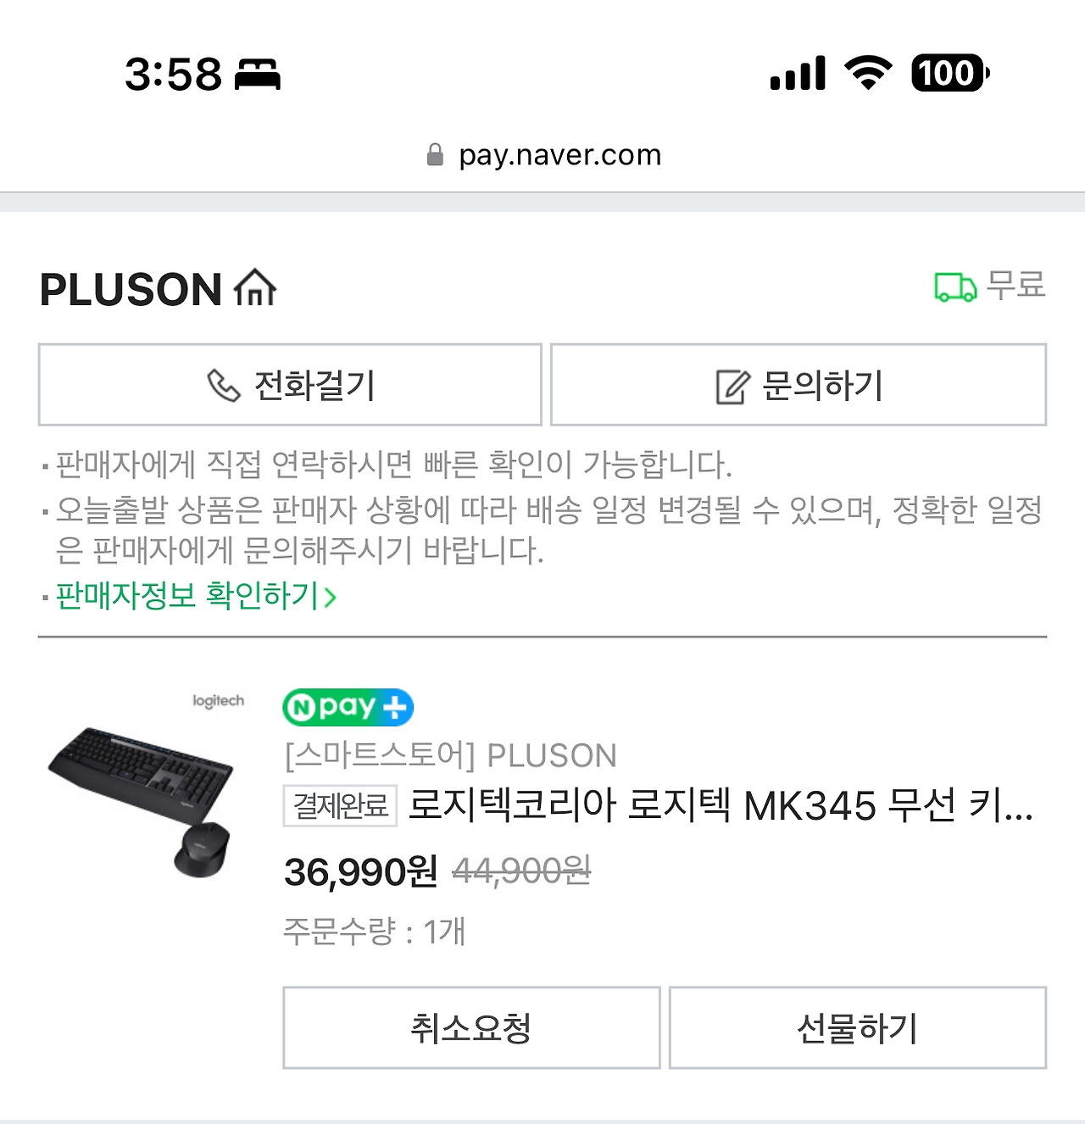Tap the inquiry pencil-note icon
Viewport: 1085px width, 1124px height.
tap(733, 387)
